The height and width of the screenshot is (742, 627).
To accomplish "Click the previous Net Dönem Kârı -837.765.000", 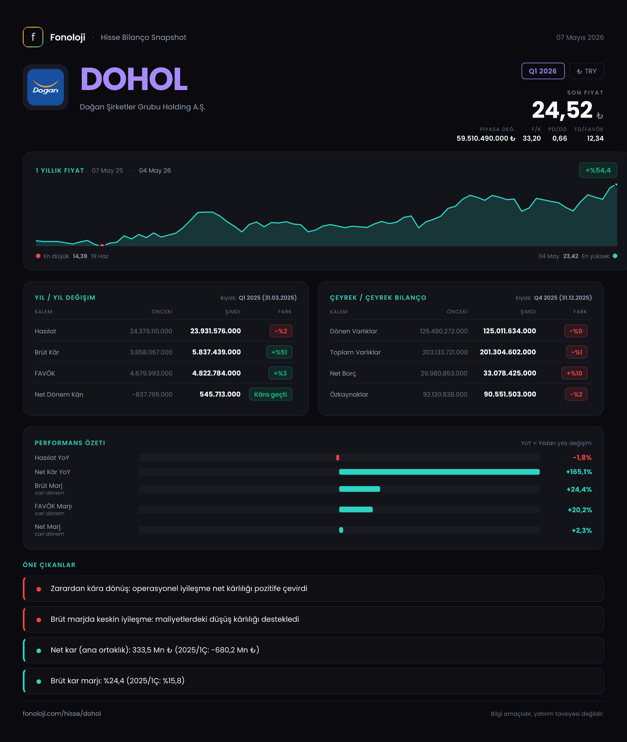I will click(x=152, y=394).
